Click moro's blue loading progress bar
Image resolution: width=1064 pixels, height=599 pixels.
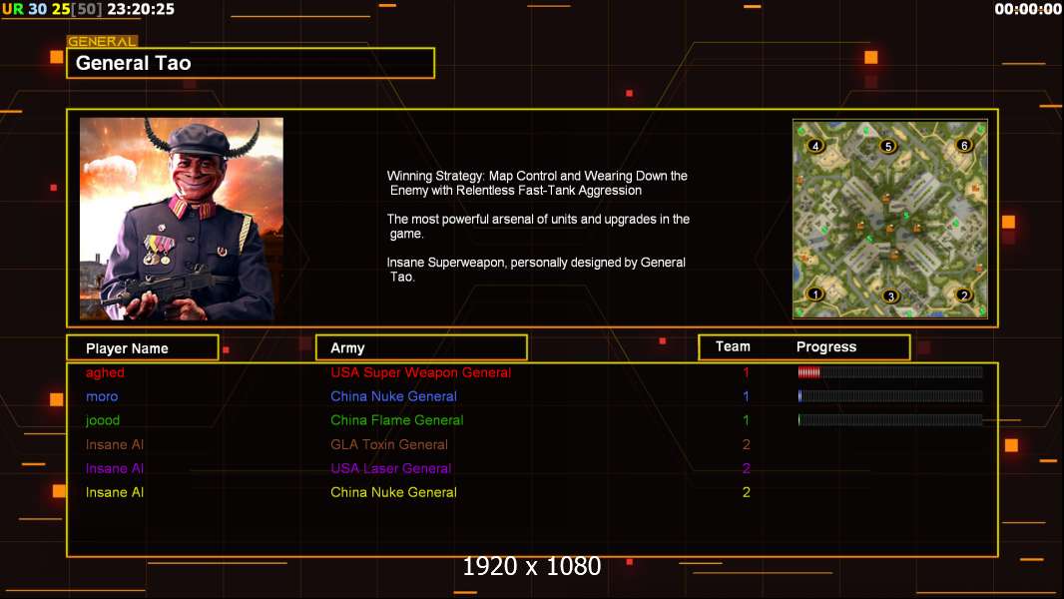890,396
